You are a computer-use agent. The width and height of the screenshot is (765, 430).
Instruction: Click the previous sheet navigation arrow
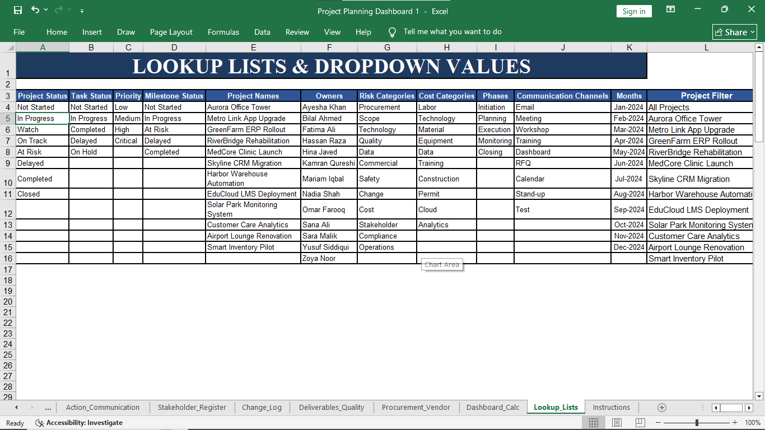coord(16,408)
